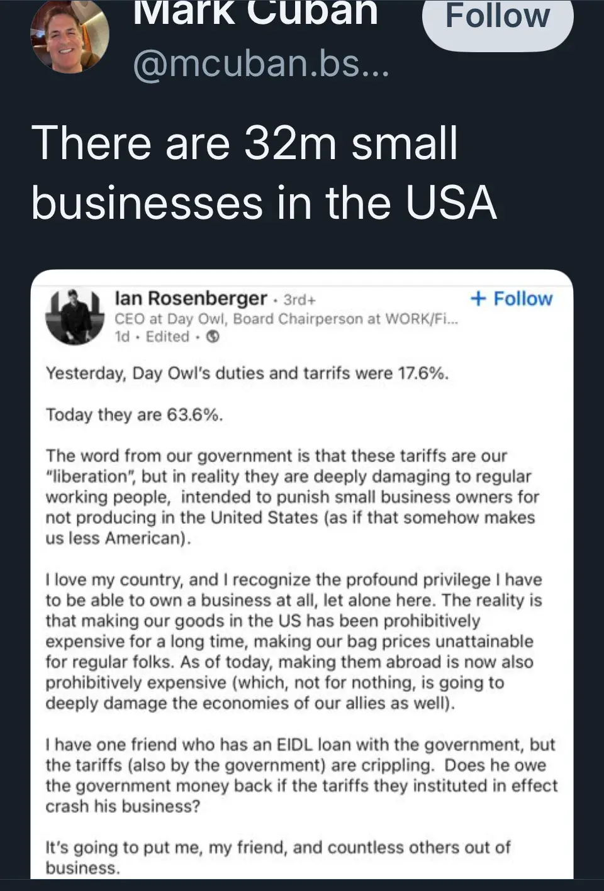The image size is (604, 891).
Task: Tap + Follow next to Ian Rosenberger
Action: 512,299
